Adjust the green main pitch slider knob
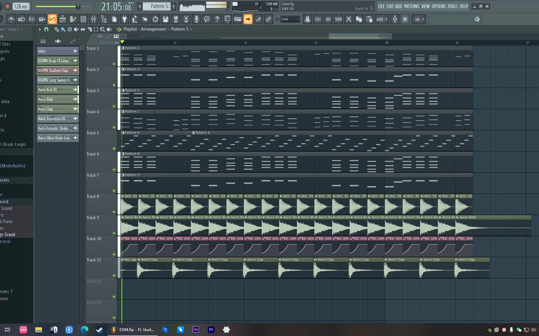This screenshot has width=539, height=336. click(x=78, y=7)
